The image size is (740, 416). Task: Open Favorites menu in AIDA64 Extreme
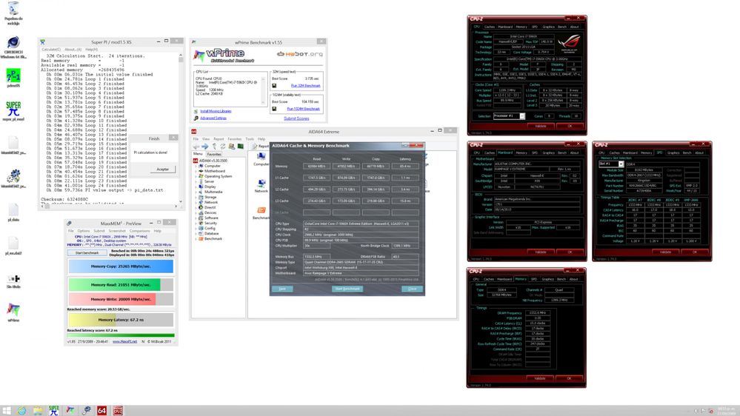235,139
